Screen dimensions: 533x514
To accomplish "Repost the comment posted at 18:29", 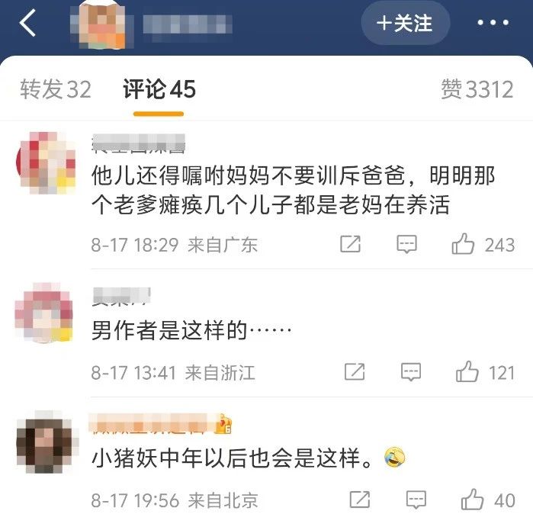I will pyautogui.click(x=351, y=244).
